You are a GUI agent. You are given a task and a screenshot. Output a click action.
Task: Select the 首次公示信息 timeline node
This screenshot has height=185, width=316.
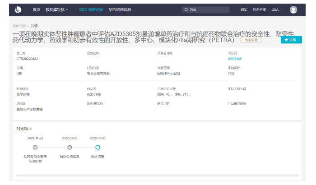(70, 147)
